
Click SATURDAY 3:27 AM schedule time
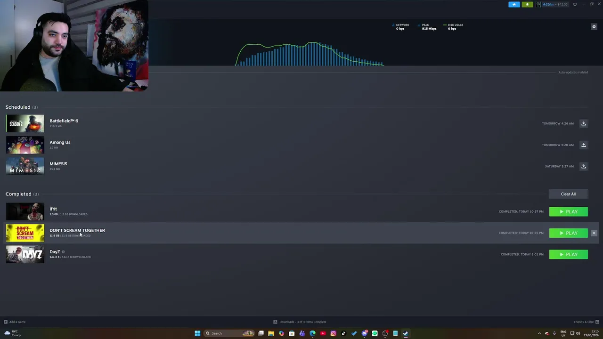pos(559,166)
